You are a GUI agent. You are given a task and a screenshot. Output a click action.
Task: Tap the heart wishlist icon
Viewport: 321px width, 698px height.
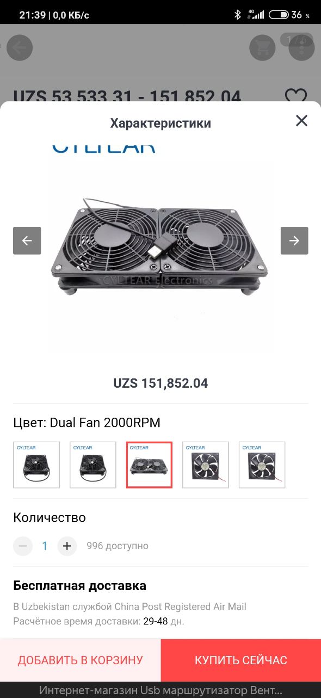point(296,97)
